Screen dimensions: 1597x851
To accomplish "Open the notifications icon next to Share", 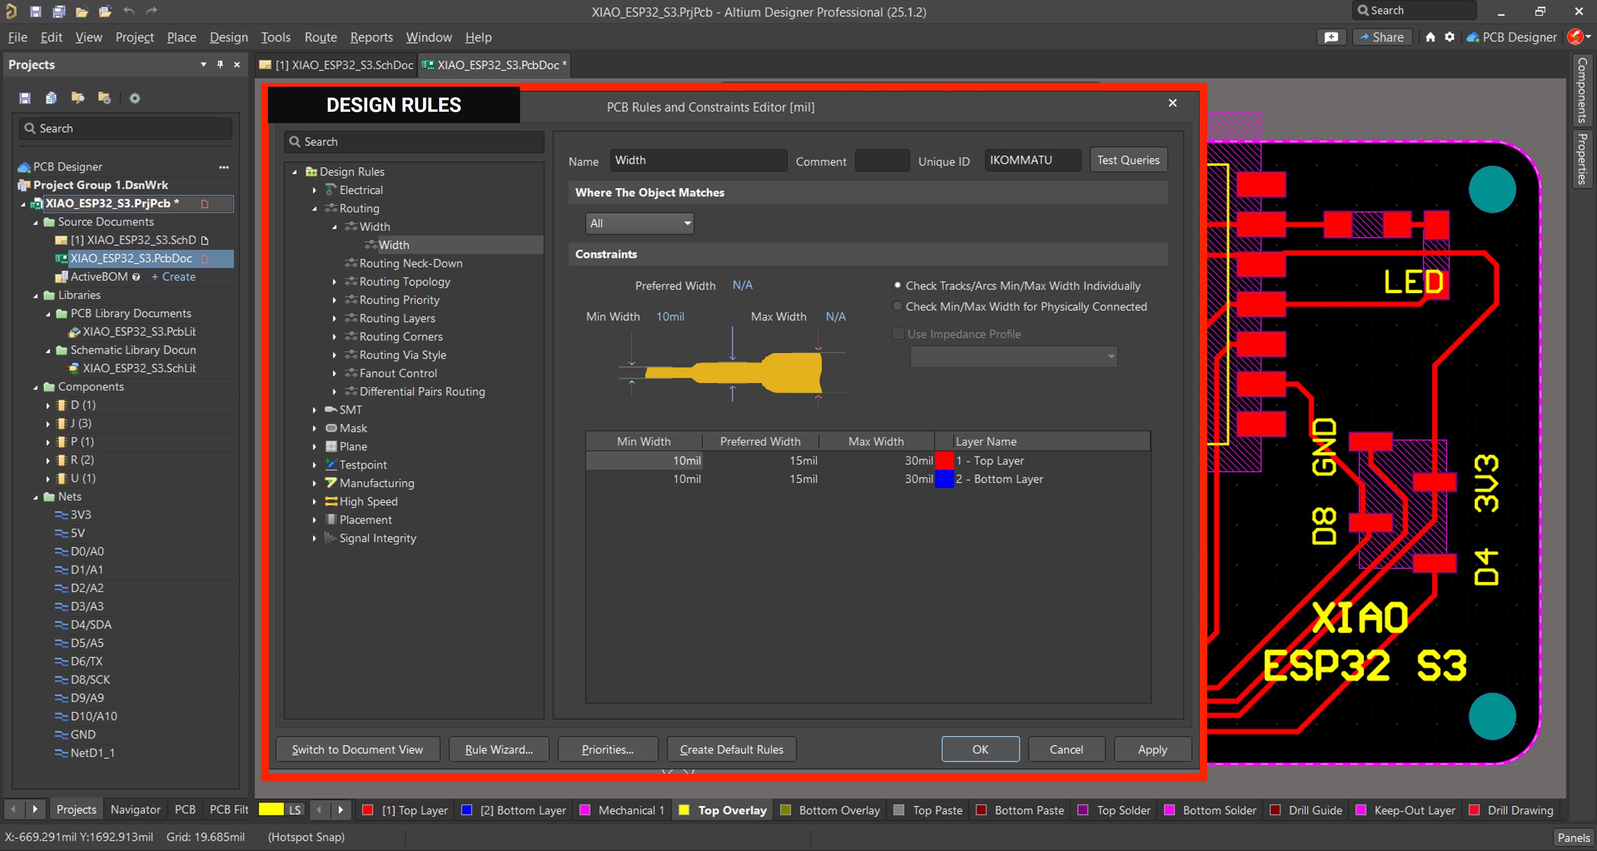I will (x=1331, y=37).
